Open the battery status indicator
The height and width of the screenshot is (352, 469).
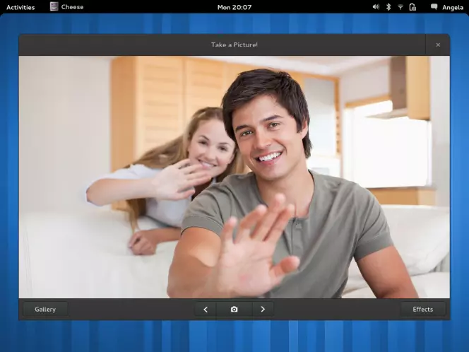click(x=412, y=7)
